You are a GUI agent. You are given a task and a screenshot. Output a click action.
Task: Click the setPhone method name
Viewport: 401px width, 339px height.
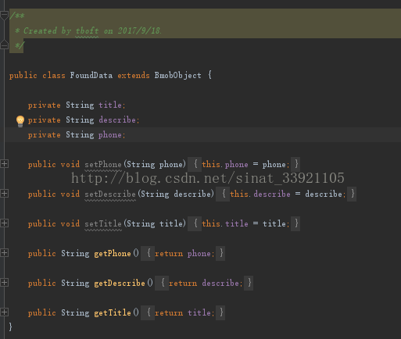point(103,165)
